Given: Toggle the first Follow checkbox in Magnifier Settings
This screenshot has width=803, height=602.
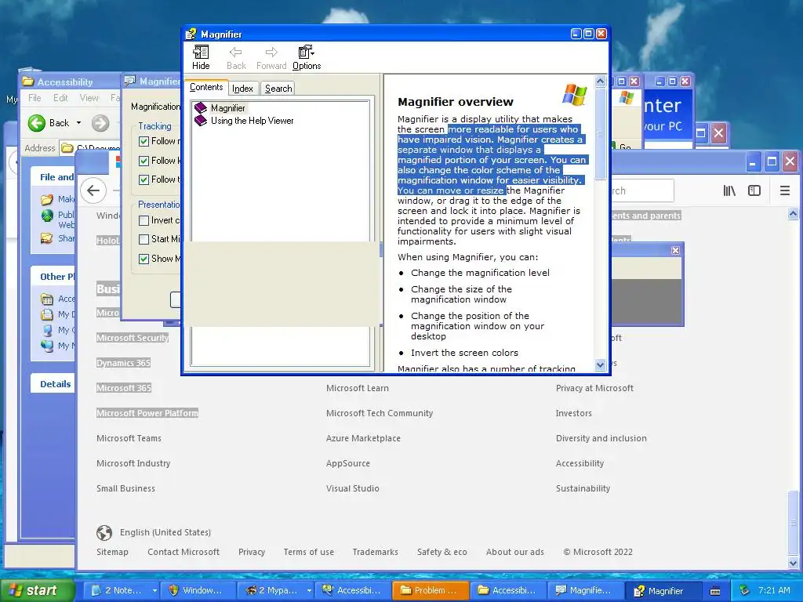Looking at the screenshot, I should [144, 141].
